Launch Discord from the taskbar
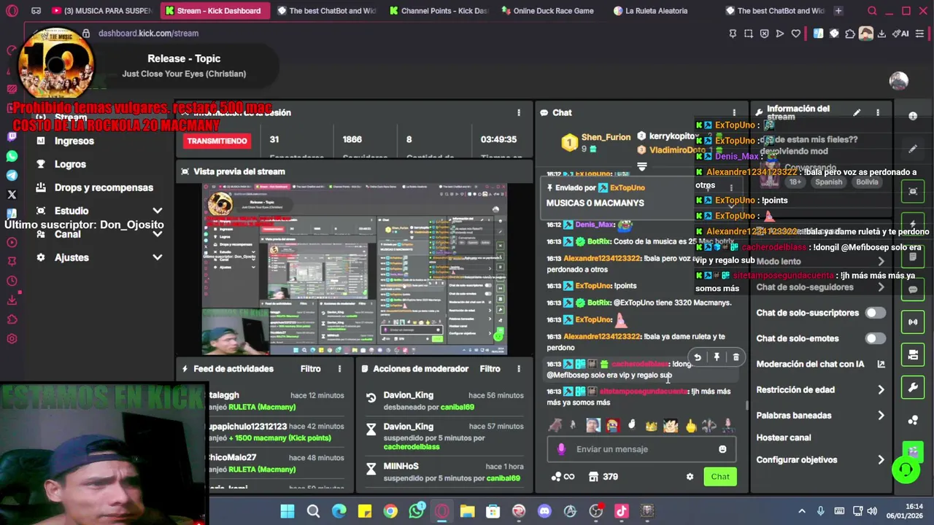 coord(544,511)
